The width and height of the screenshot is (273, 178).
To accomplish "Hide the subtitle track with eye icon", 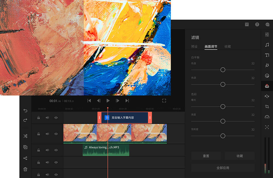I will point(56,118).
